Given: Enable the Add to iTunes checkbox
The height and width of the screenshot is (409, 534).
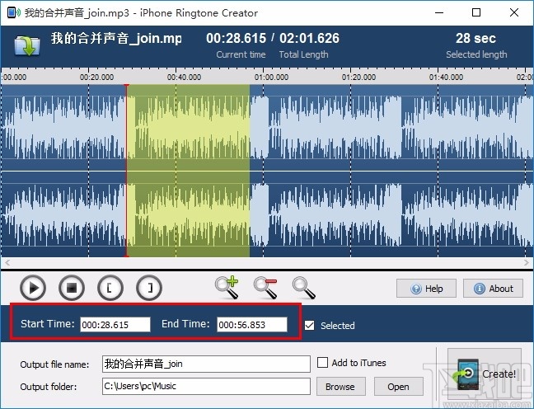Looking at the screenshot, I should (322, 362).
